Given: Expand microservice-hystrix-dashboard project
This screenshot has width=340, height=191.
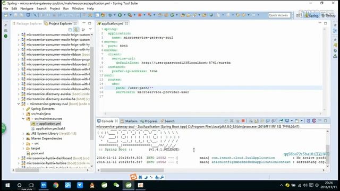Looking at the screenshot, I should point(19,158).
